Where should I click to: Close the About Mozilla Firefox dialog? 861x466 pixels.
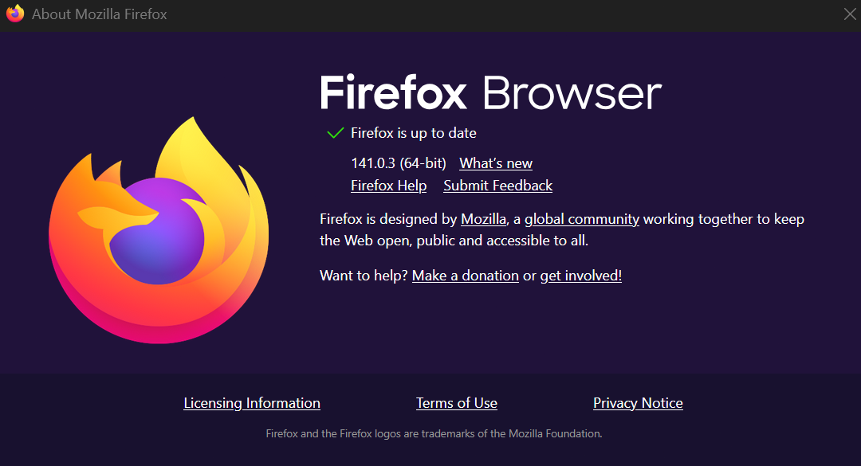pos(850,14)
